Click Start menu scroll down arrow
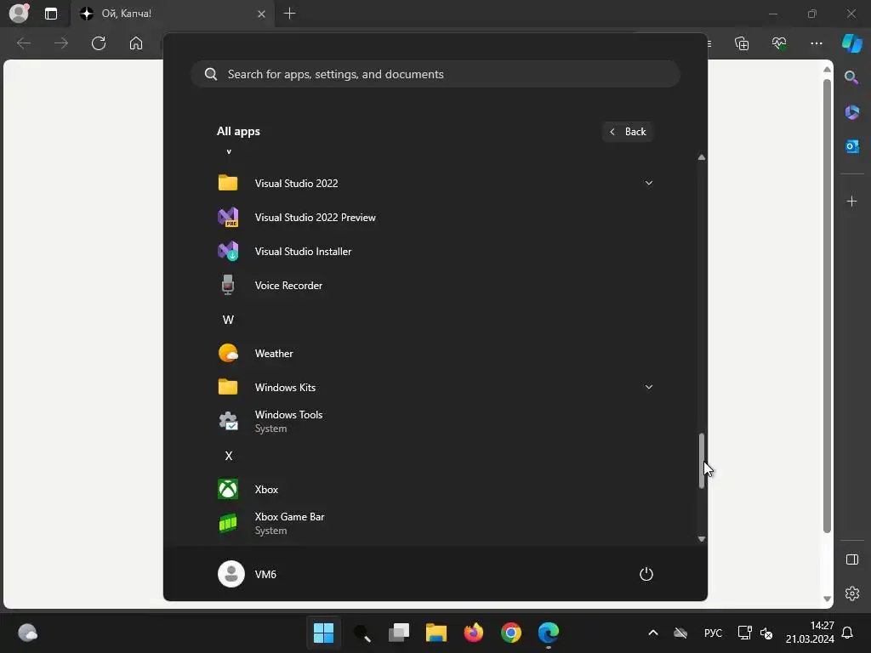Viewport: 871px width, 653px height. click(702, 538)
